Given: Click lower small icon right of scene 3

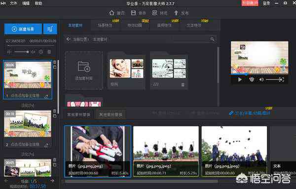Looking at the screenshot, I should [55, 165].
